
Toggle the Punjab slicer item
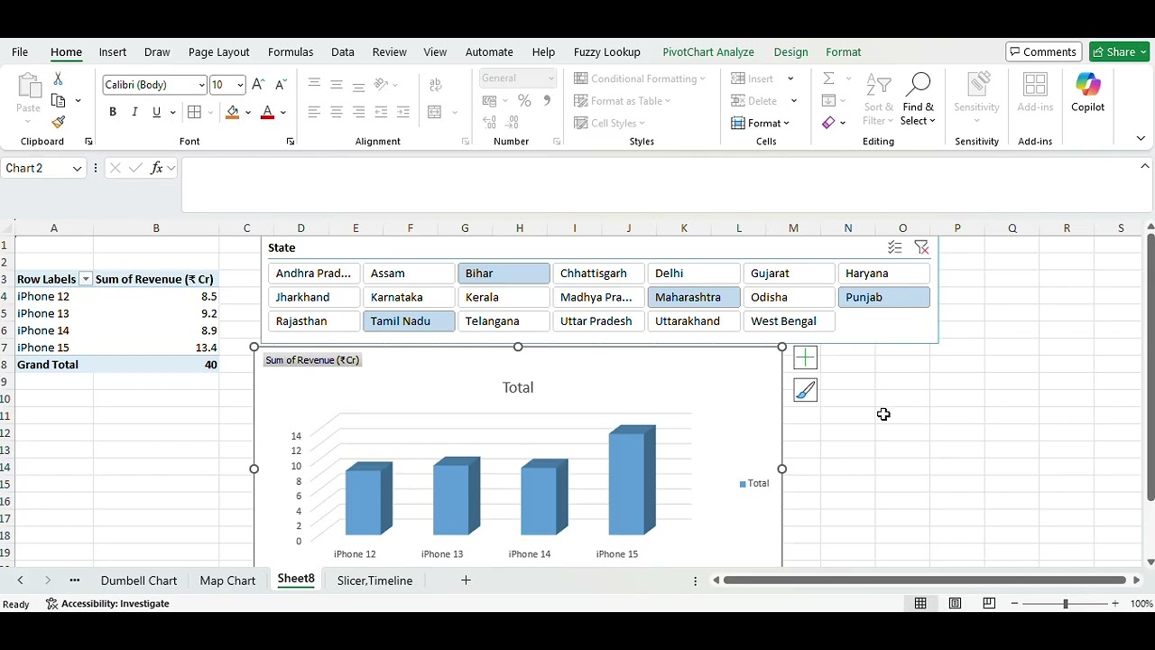tap(884, 297)
